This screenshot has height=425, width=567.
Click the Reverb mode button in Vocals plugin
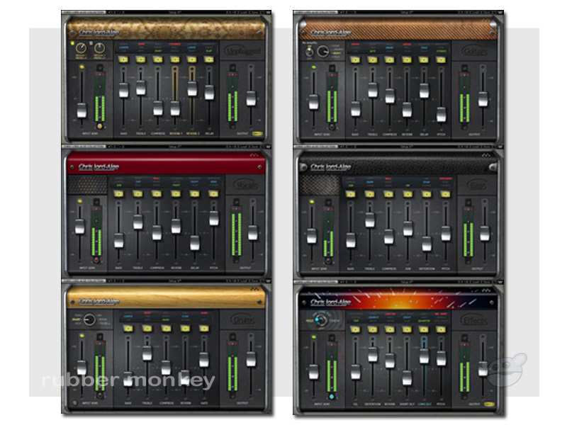(176, 194)
